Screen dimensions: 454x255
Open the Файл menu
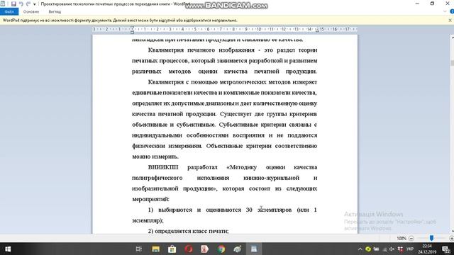[x=9, y=11]
